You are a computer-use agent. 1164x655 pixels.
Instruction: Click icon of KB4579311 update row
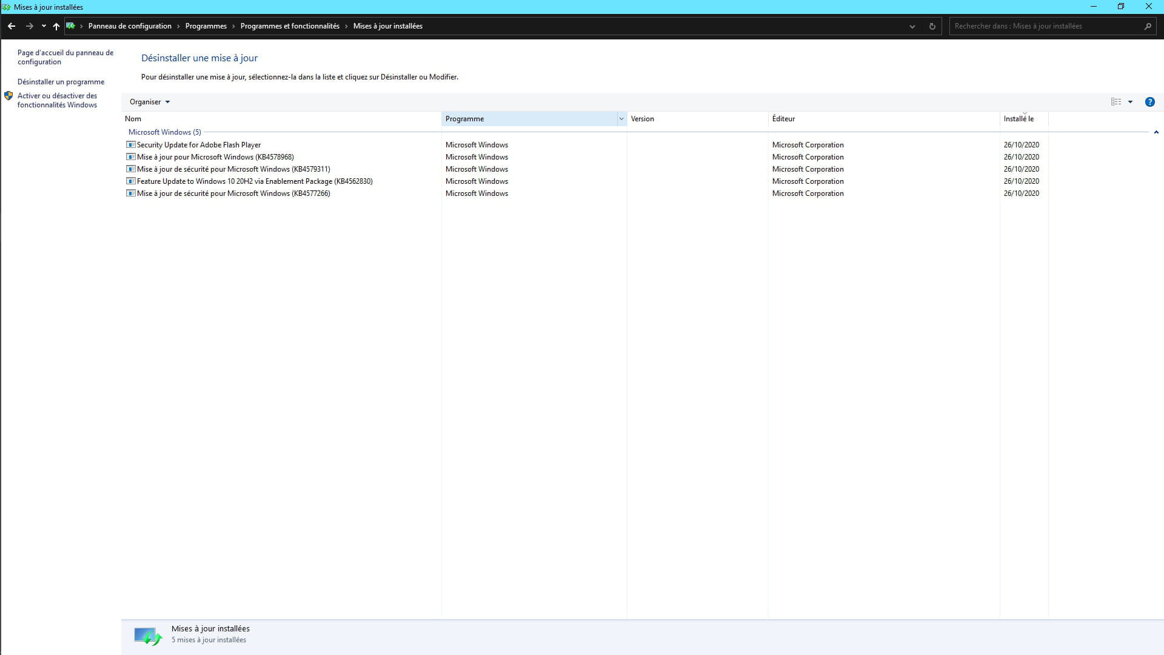[x=130, y=169]
